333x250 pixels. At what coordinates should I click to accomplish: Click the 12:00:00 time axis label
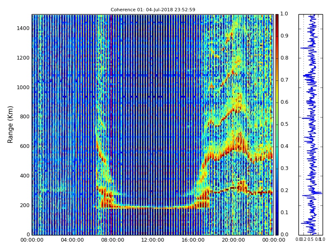pyautogui.click(x=153, y=240)
